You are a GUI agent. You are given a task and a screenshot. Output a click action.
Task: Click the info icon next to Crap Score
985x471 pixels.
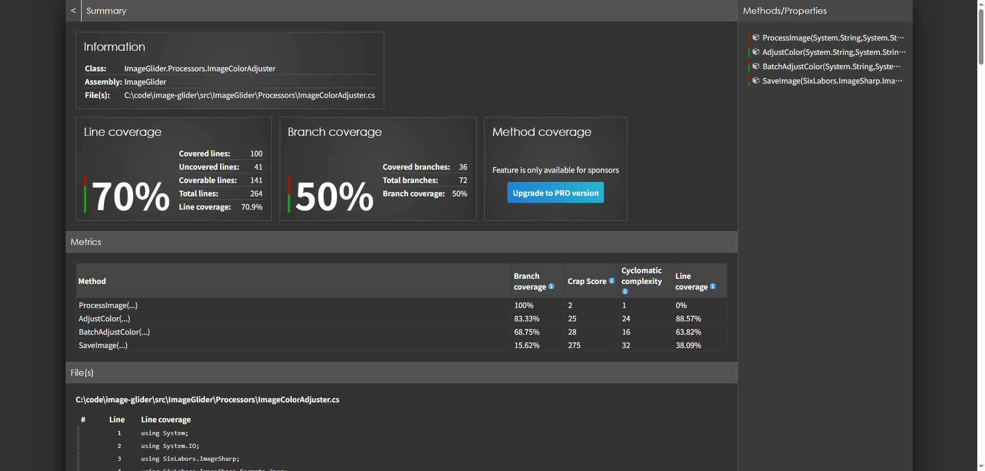[612, 281]
